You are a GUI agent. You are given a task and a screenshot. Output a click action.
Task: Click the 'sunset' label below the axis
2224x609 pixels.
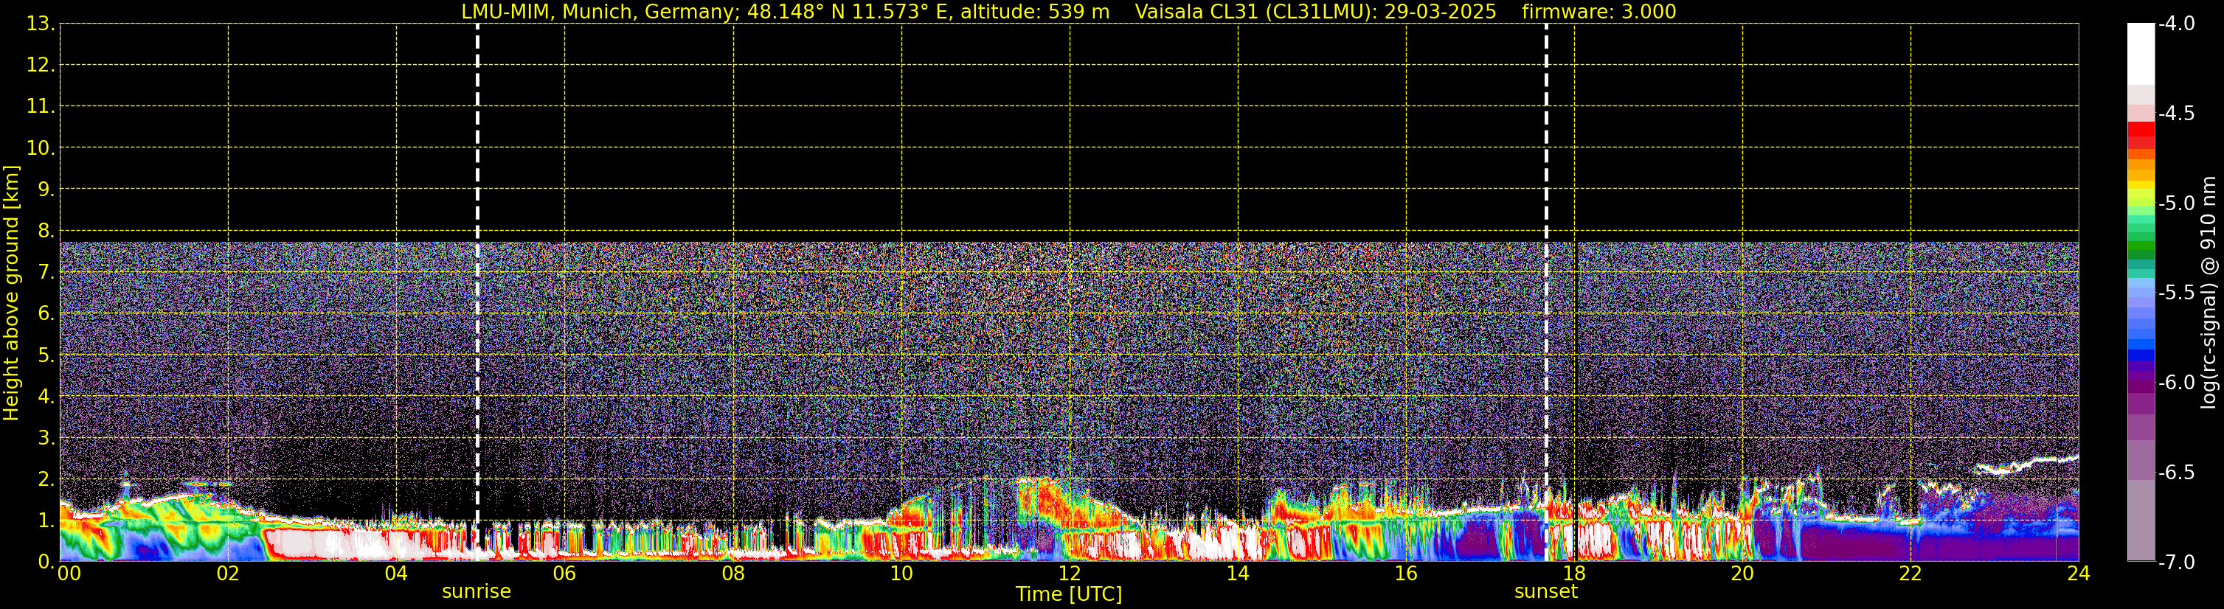(x=1545, y=592)
